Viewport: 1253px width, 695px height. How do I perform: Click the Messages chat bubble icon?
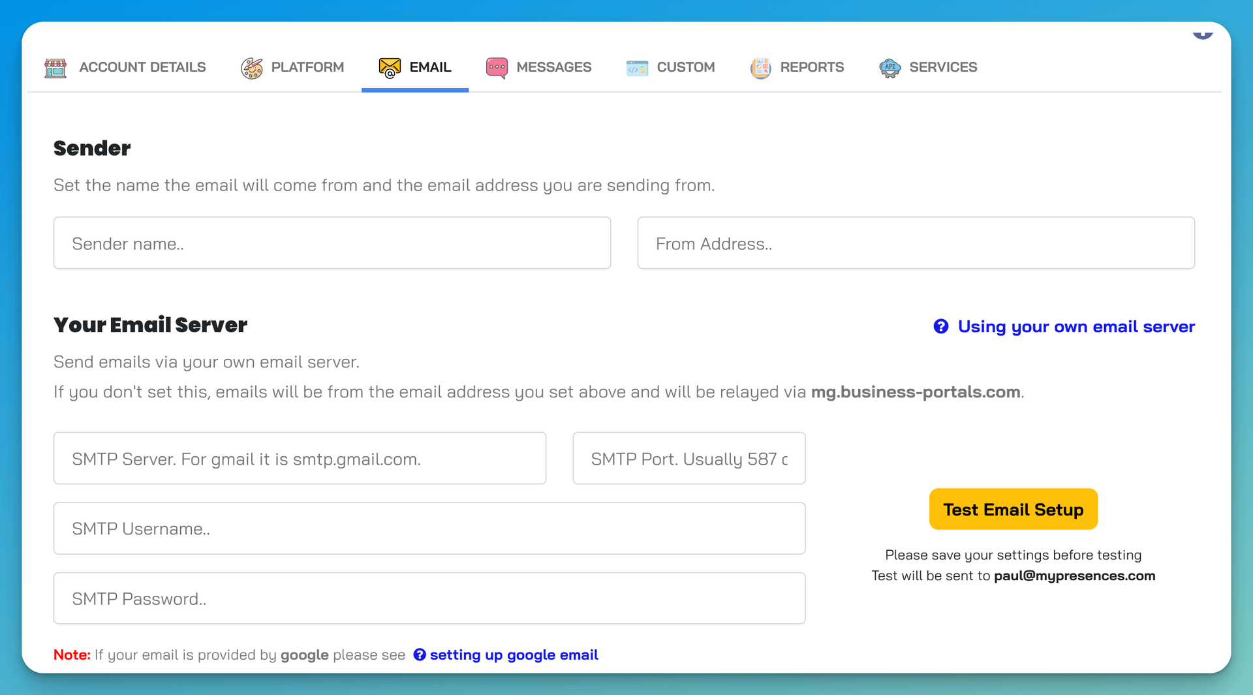pyautogui.click(x=497, y=67)
